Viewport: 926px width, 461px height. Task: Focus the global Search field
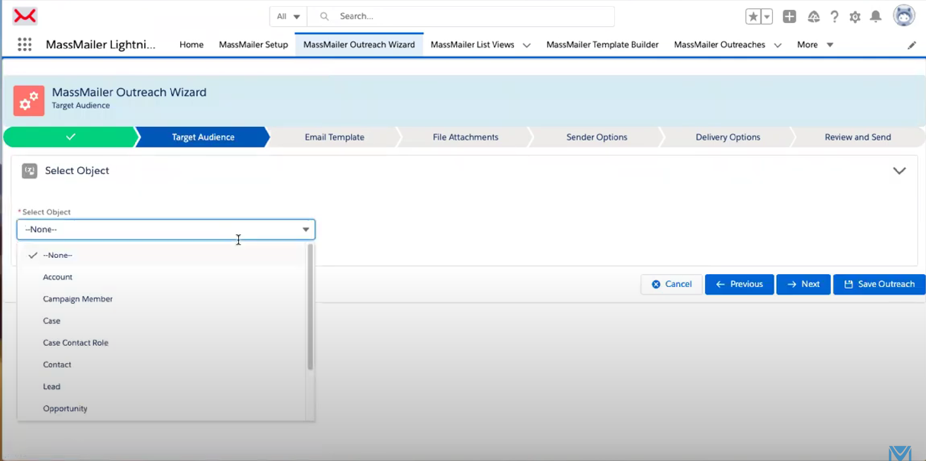(461, 16)
